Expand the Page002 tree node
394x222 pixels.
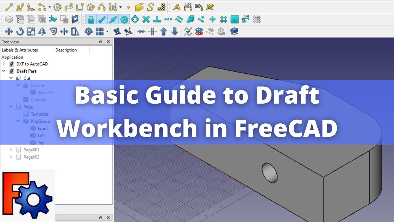[x=11, y=157]
